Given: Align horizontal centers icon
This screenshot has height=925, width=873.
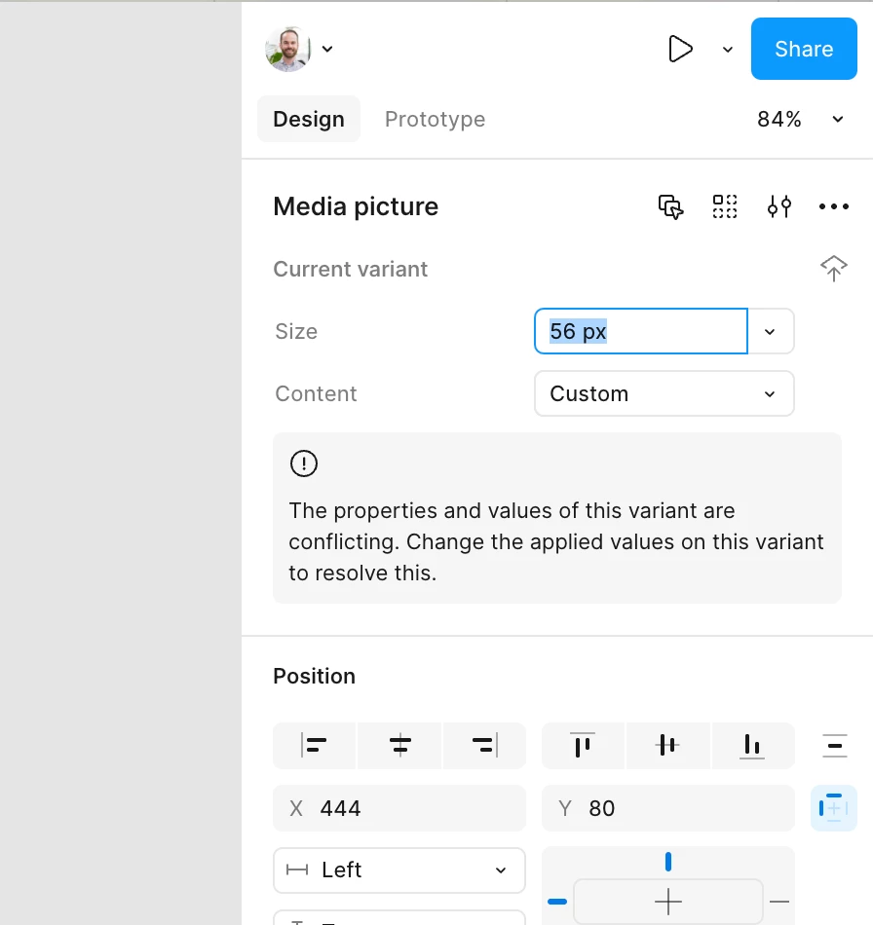Looking at the screenshot, I should (x=400, y=746).
